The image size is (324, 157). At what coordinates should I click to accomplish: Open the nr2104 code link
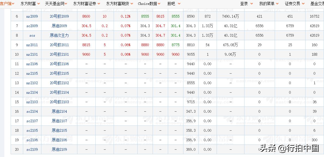pyautogui.click(x=32, y=92)
